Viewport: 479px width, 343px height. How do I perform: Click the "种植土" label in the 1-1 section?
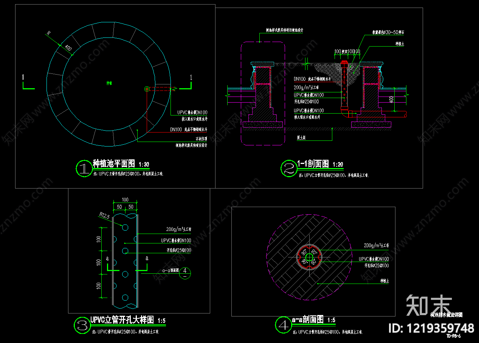(x=400, y=44)
